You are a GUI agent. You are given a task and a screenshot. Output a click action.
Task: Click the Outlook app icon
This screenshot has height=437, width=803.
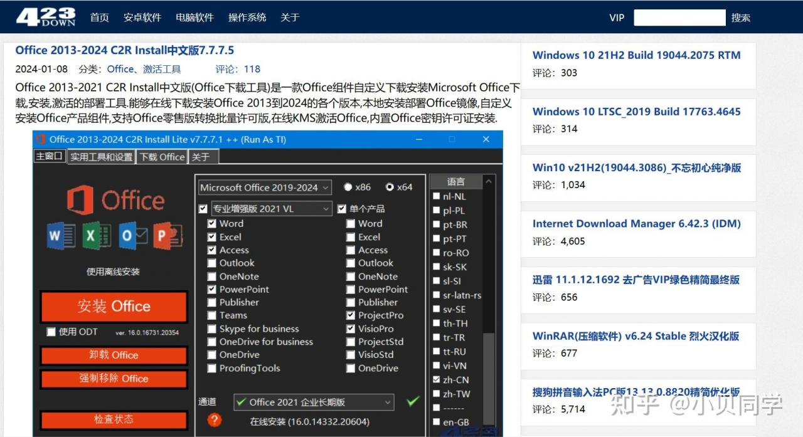tap(132, 236)
